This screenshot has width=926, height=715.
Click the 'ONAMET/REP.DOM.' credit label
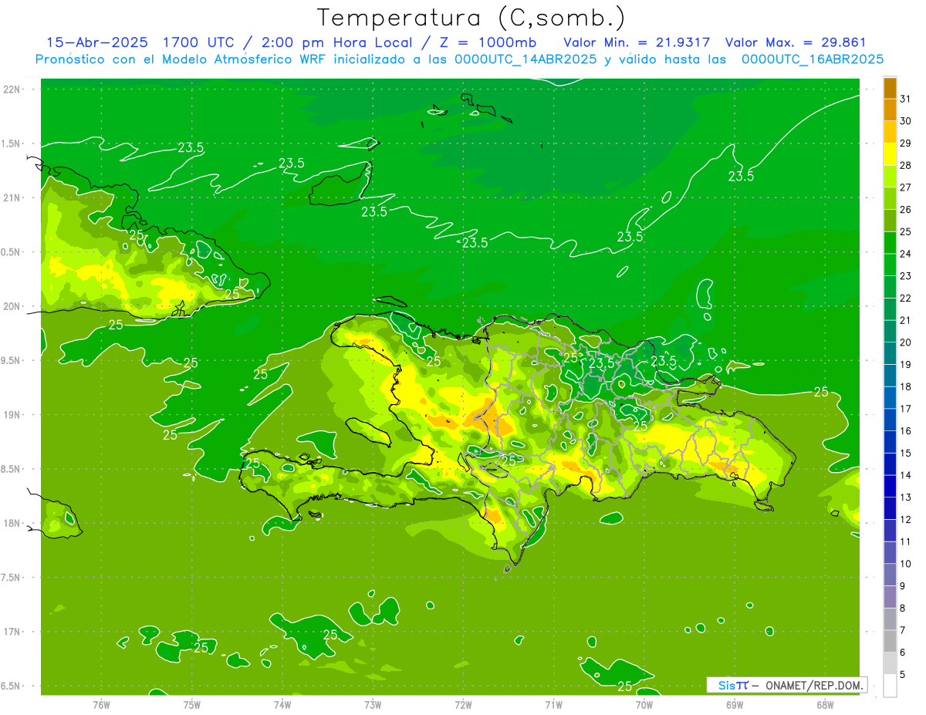(x=814, y=685)
